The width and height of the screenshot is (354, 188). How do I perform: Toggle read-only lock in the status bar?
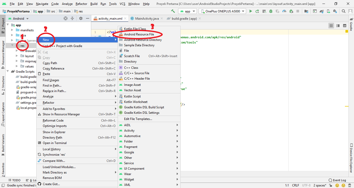coord(331,185)
